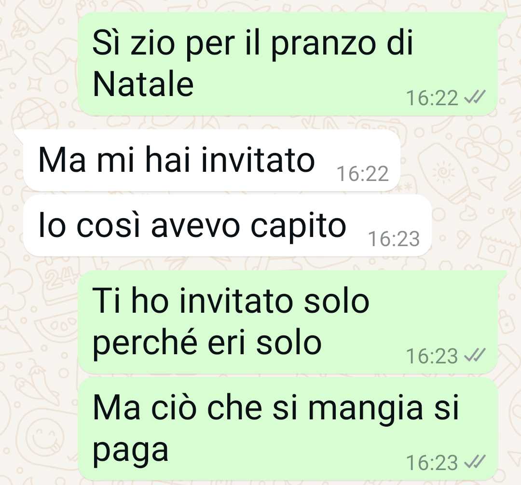The image size is (521, 485).
Task: Select the 'Ma mi hai invitato' message bubble
Action: tap(212, 160)
